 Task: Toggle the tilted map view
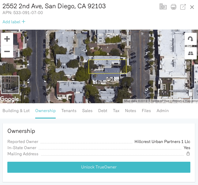pos(190,53)
